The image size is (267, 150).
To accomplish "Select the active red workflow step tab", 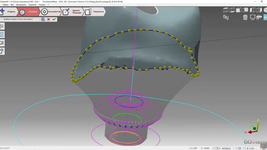I will tap(28, 12).
